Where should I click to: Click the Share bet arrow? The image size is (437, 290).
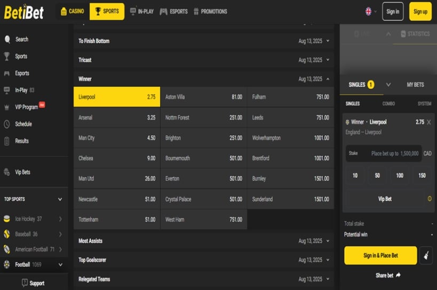(398, 275)
